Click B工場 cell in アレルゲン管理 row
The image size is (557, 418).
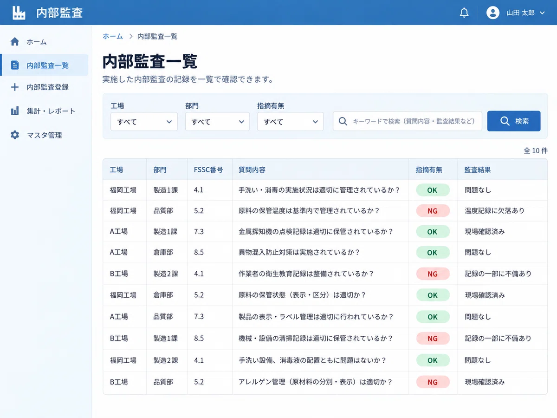click(119, 382)
